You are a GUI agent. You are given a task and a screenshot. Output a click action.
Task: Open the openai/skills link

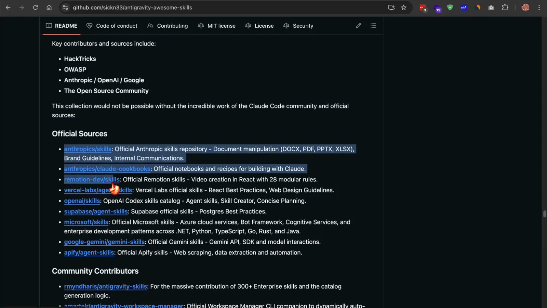82,201
